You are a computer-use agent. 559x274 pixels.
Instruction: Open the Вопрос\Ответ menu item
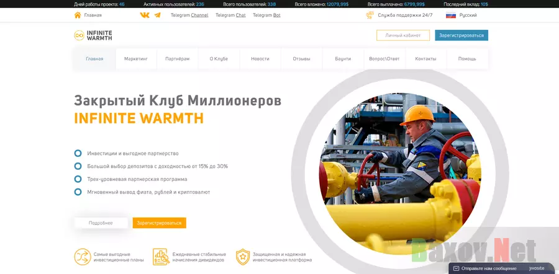[384, 59]
